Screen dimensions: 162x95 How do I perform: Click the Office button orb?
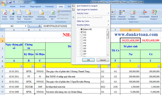tap(4, 3)
